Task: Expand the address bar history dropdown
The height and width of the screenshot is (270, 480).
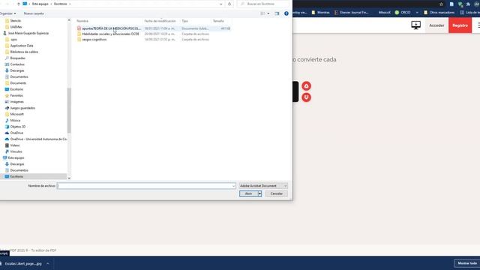Action: 220,4
